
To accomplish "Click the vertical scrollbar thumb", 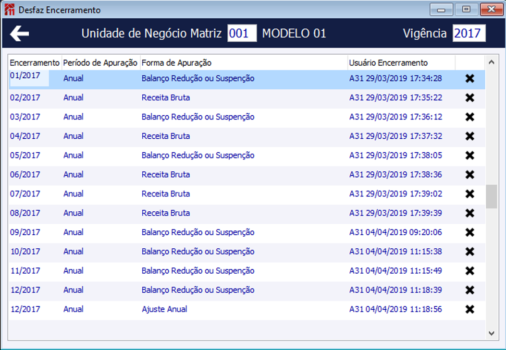I will point(492,196).
